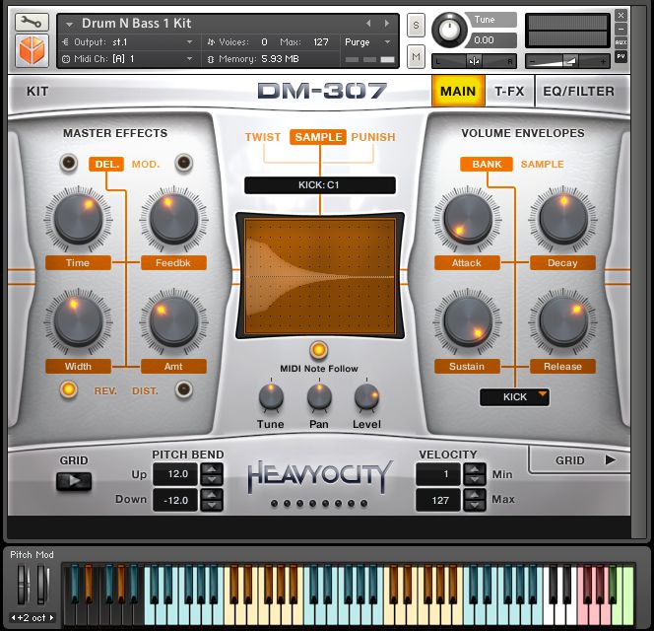Toggle the distortion effect LED
This screenshot has width=654, height=631.
pos(183,389)
